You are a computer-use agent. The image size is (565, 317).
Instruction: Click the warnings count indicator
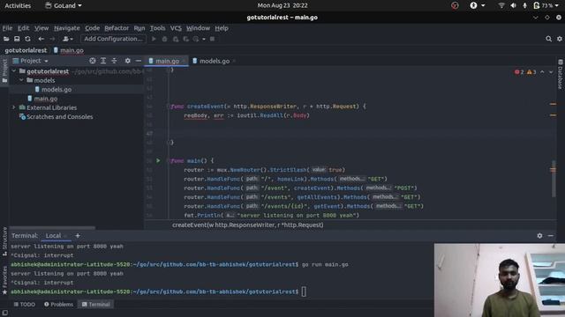(531, 72)
